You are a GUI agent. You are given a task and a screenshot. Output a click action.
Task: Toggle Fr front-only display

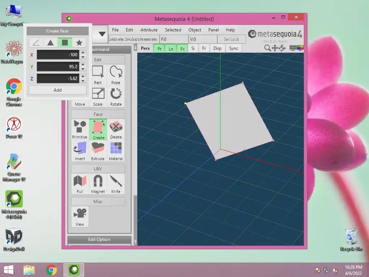[x=204, y=48]
